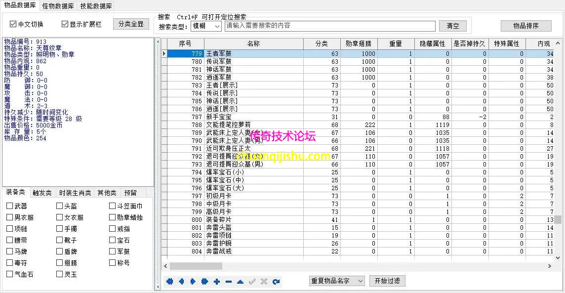Click the 开始过滤 button

[x=387, y=280]
